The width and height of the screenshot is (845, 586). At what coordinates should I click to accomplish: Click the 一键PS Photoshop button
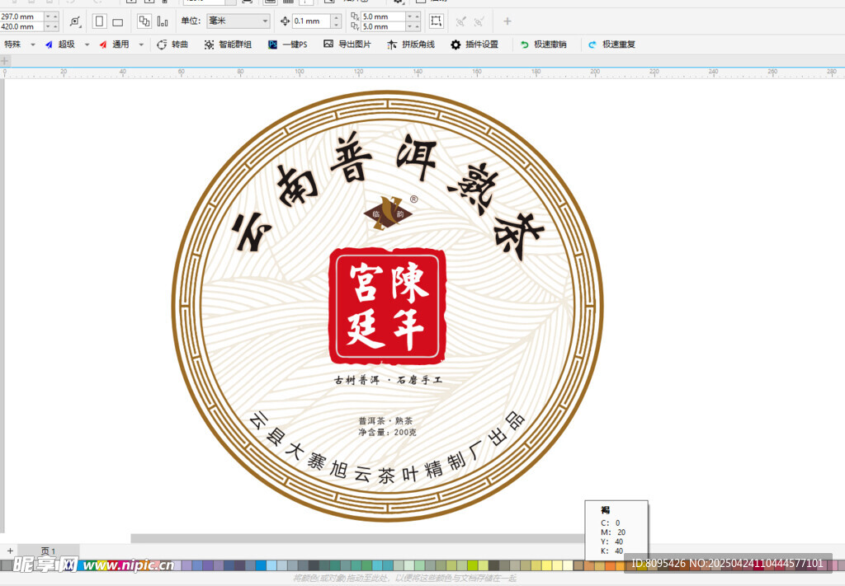pos(288,45)
